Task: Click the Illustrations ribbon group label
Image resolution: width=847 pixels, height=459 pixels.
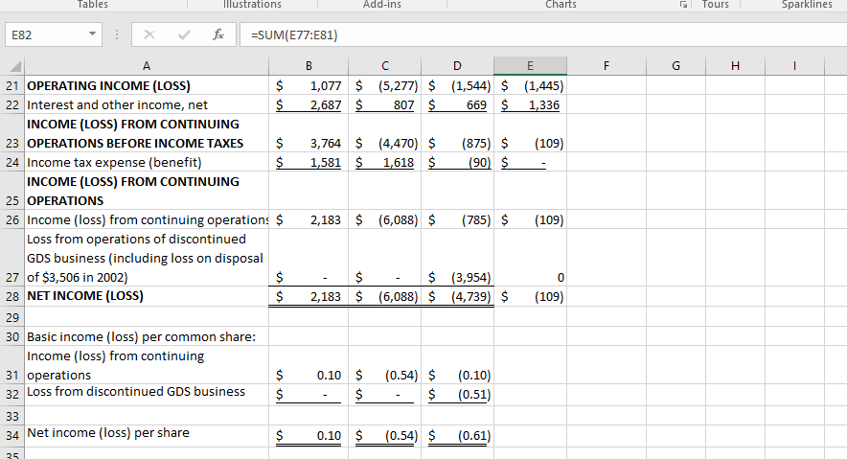Action: [252, 5]
